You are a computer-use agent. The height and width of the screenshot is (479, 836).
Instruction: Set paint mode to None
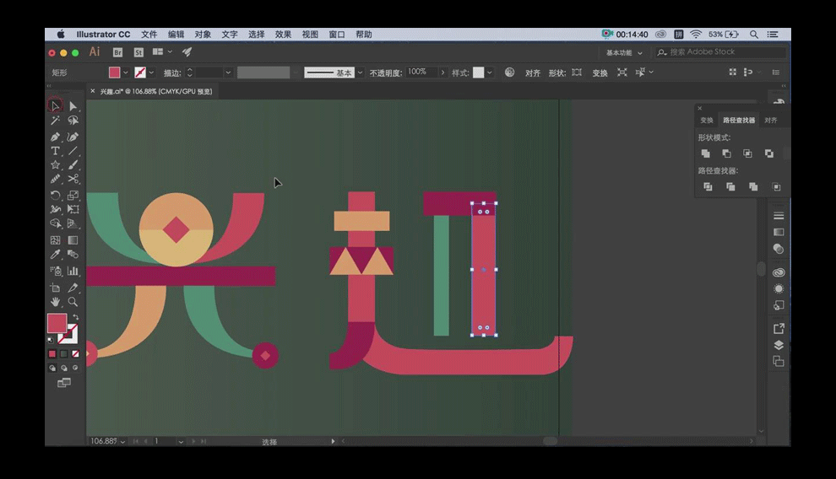click(x=76, y=354)
